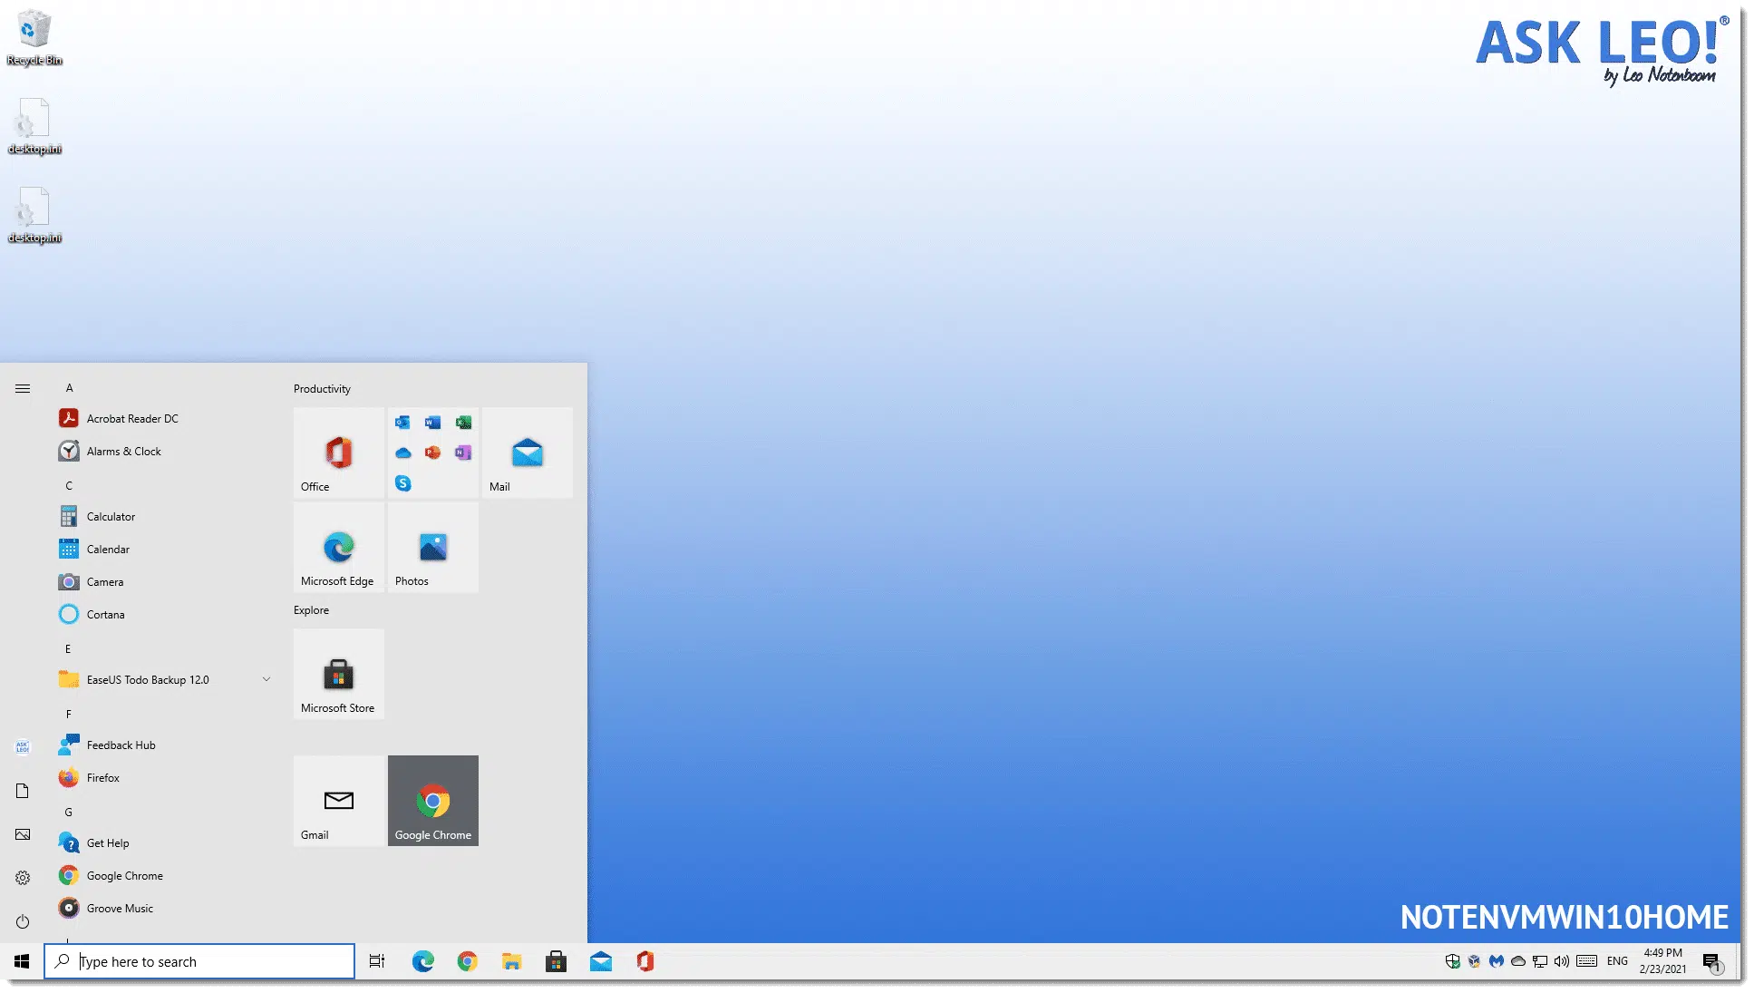Open Google Chrome on the taskbar
The image size is (1754, 993).
click(x=467, y=961)
